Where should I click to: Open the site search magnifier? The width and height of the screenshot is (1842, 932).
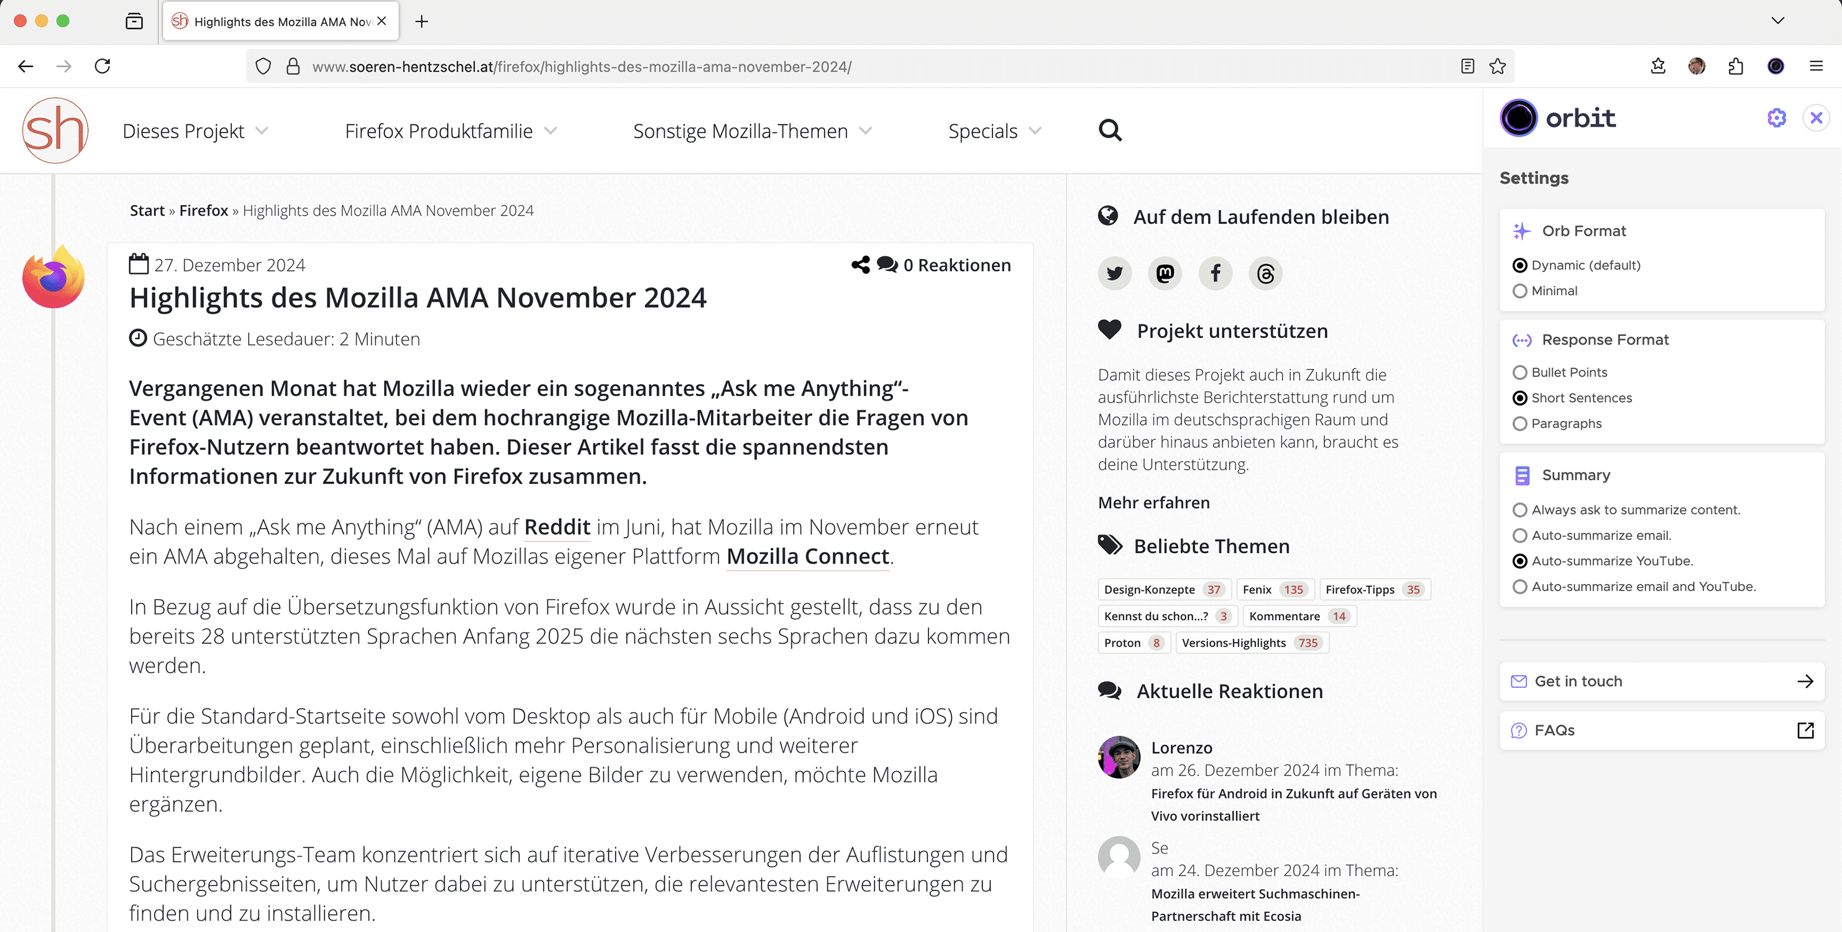[x=1110, y=131]
